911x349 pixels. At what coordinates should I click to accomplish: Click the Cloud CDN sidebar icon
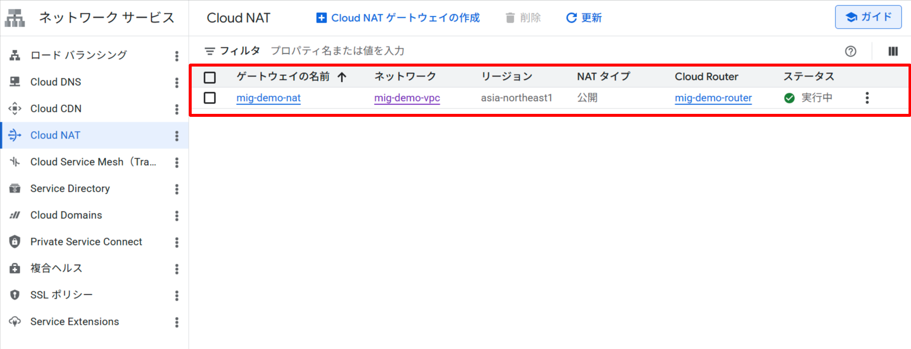coord(15,108)
